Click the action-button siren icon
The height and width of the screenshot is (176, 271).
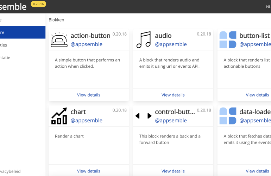click(59, 40)
